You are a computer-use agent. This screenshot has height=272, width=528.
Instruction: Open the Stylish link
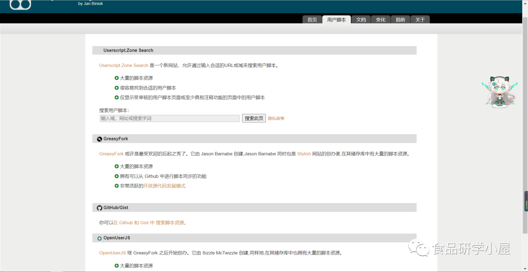tap(304, 154)
